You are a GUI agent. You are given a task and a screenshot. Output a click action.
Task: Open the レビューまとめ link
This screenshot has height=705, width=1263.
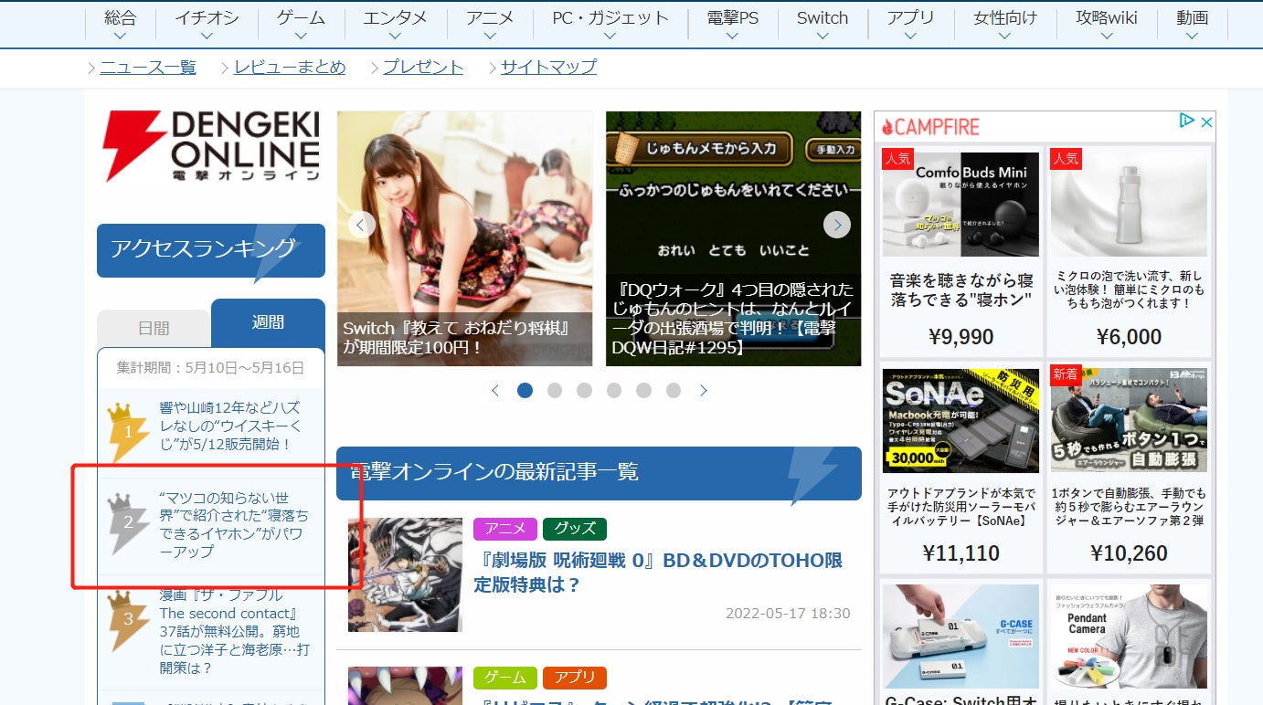pyautogui.click(x=290, y=67)
